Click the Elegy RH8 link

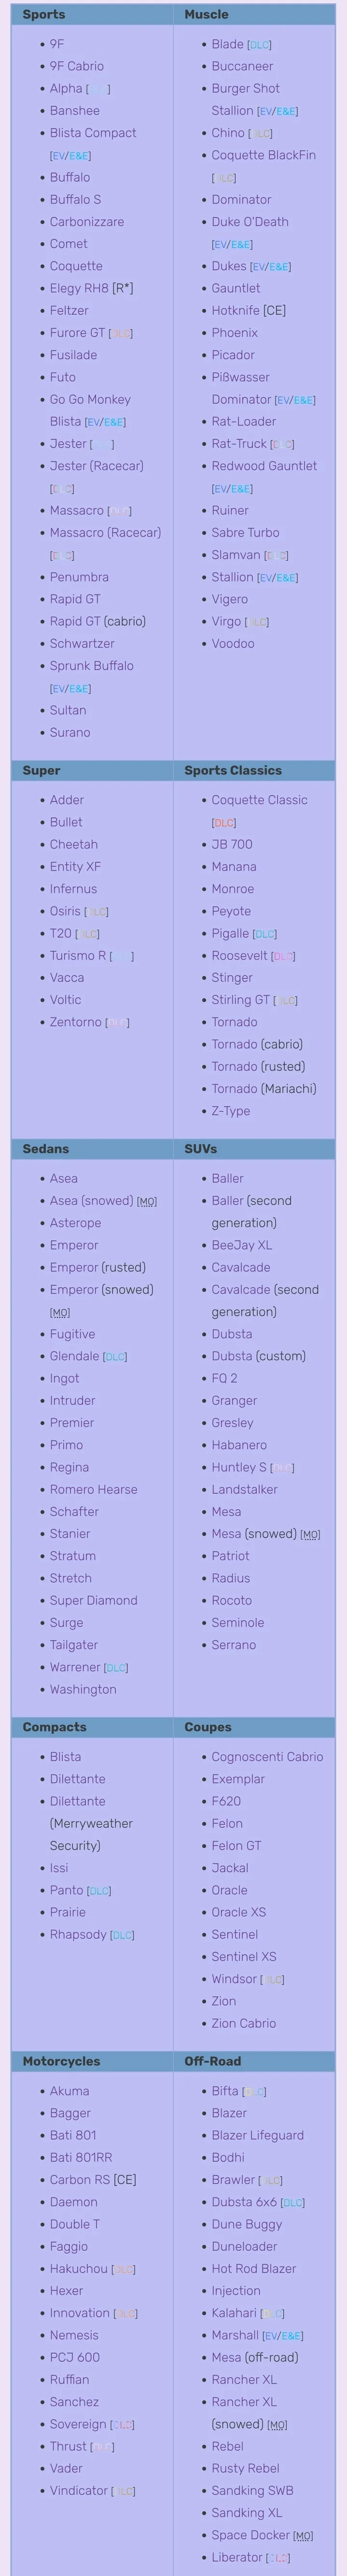click(x=79, y=288)
